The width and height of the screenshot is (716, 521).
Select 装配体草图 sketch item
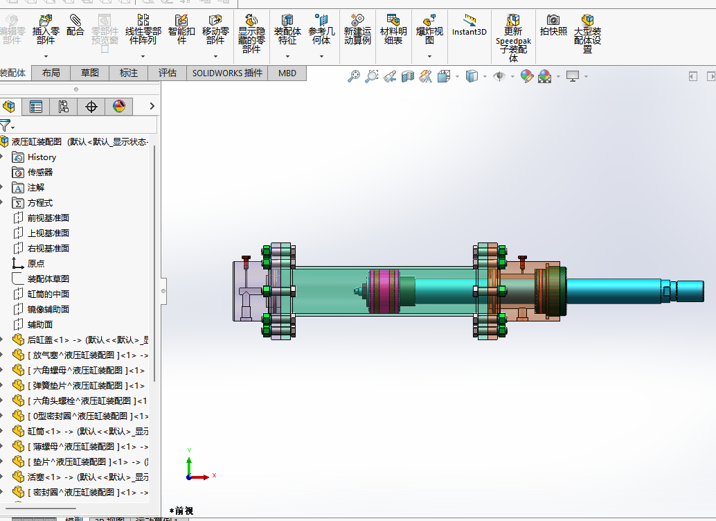point(48,279)
